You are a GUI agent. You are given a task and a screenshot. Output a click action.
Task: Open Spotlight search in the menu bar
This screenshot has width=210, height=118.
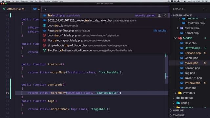click(x=203, y=1)
